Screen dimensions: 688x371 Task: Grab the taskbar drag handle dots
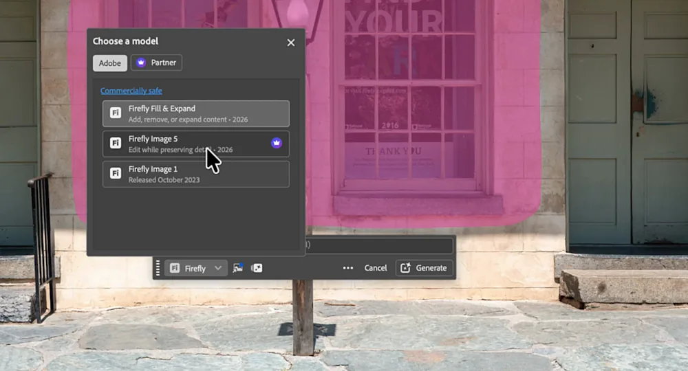158,268
